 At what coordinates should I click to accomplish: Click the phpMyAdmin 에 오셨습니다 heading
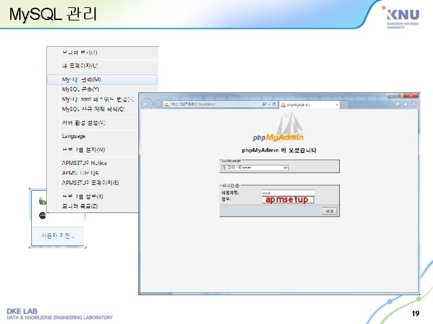(279, 150)
